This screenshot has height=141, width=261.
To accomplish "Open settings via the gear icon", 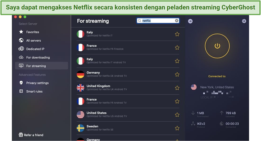I will tap(244, 21).
